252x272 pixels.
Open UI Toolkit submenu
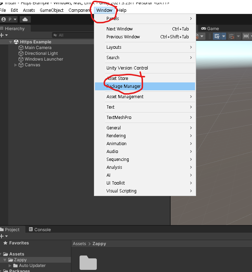click(145, 183)
